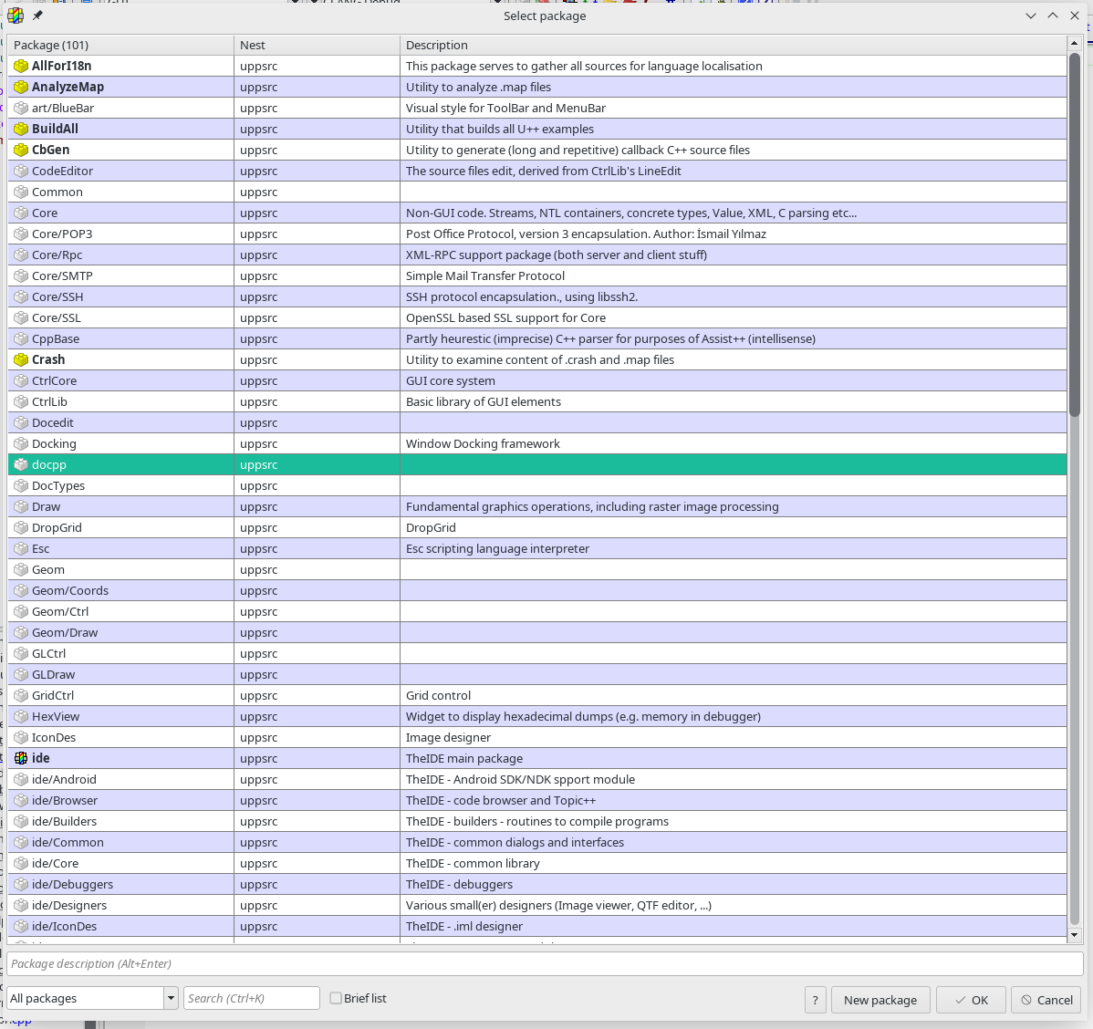This screenshot has width=1093, height=1029.
Task: Enable the Brief list checkbox
Action: tap(336, 998)
